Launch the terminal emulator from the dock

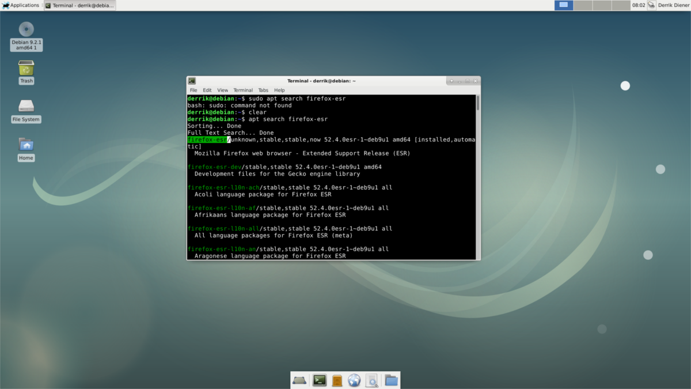319,380
